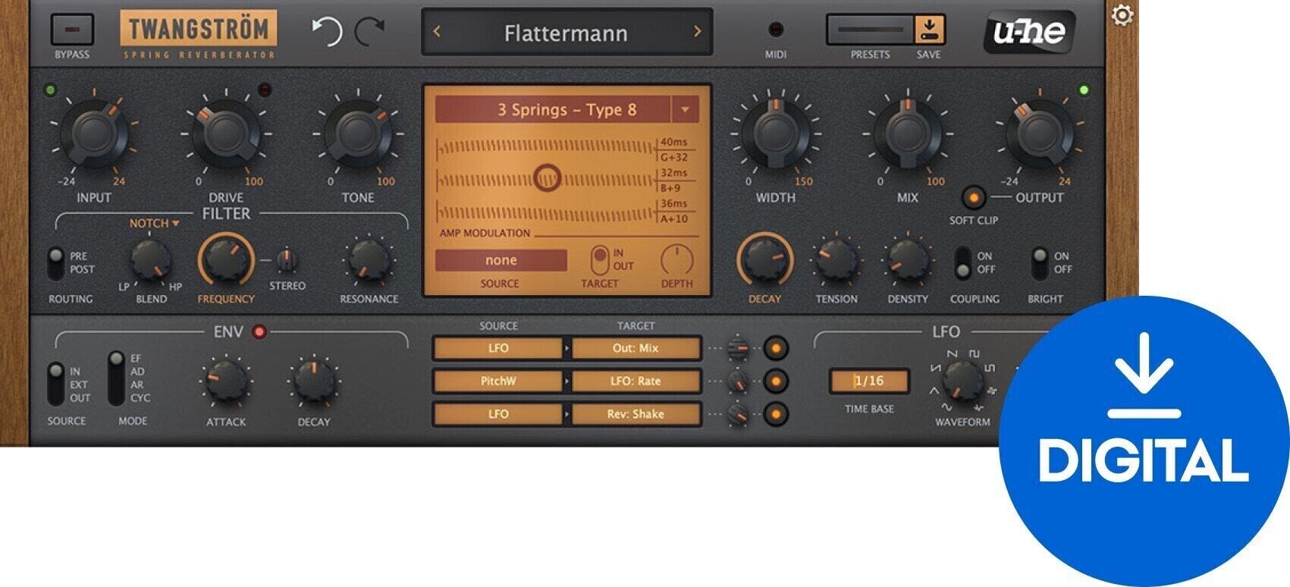This screenshot has height=587, width=1290.
Task: Click the Resonance knob
Action: (x=369, y=261)
